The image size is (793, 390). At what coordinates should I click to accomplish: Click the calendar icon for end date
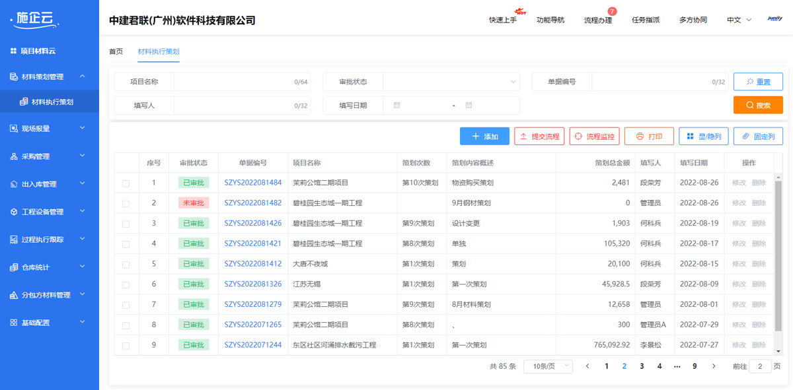[469, 106]
